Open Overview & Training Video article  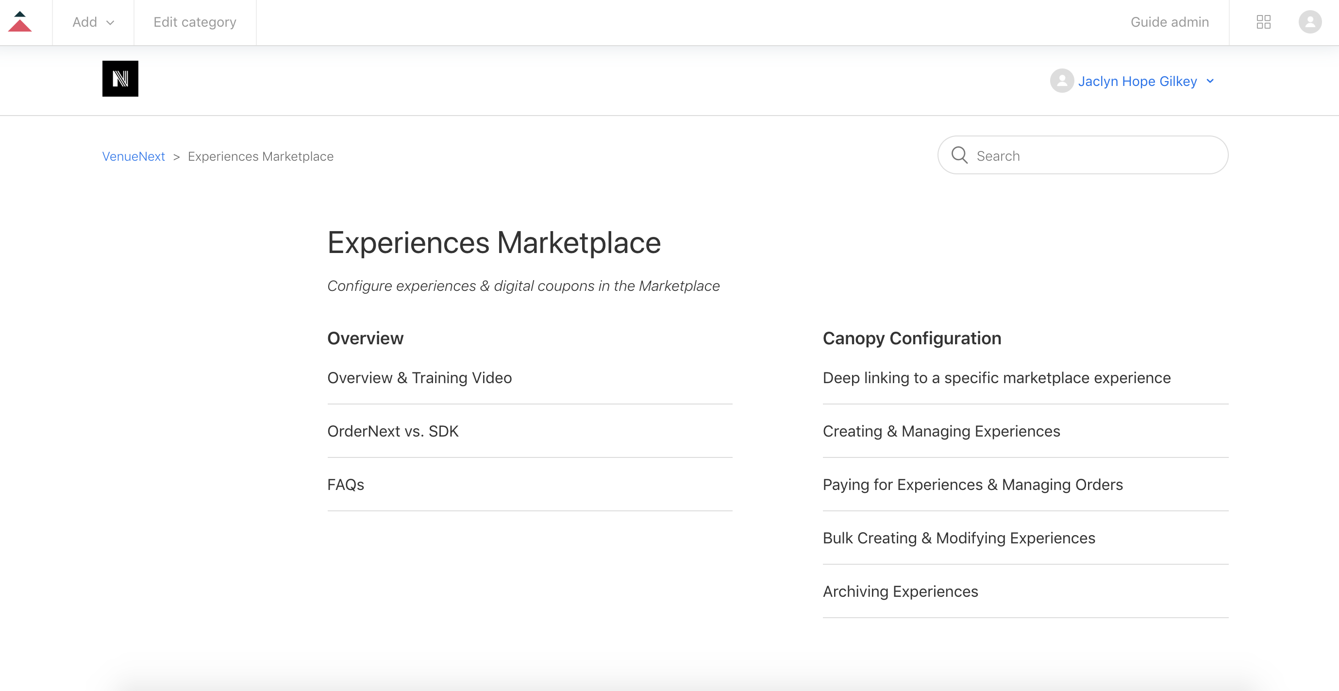point(419,378)
